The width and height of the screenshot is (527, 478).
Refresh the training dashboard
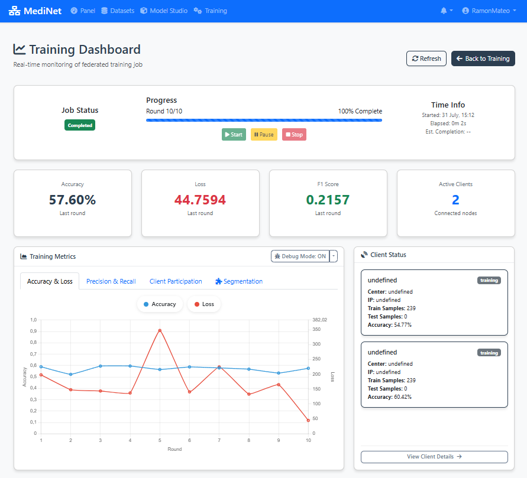[426, 58]
